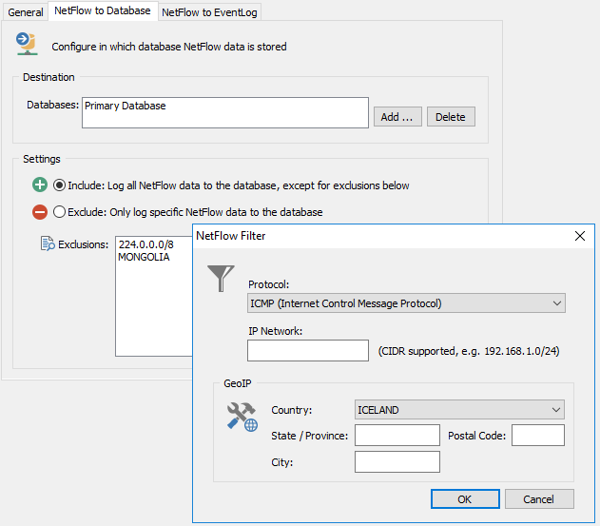Click the GeoIP tools globe icon
Viewport: 600px width, 526px height.
coord(242,417)
